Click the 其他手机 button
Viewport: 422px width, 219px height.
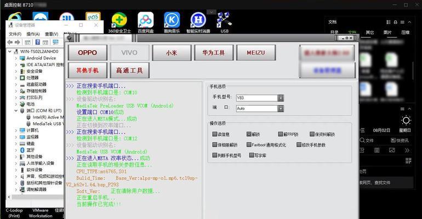tap(88, 71)
